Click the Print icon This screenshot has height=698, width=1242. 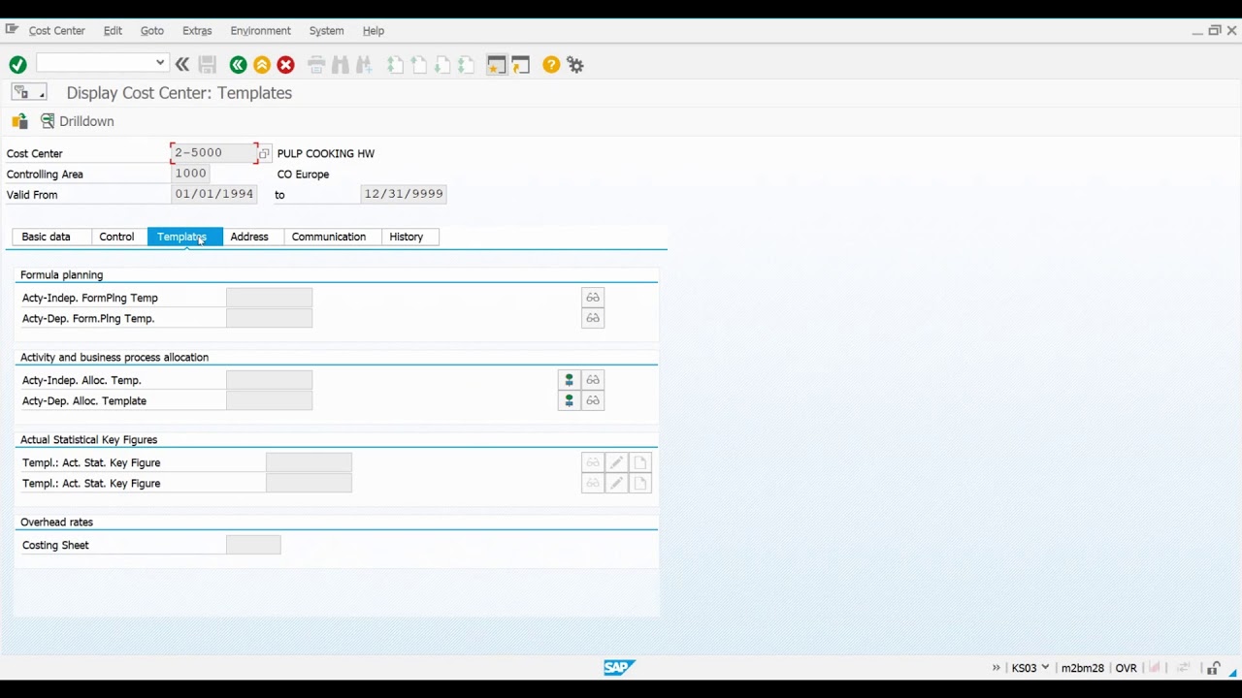(316, 65)
